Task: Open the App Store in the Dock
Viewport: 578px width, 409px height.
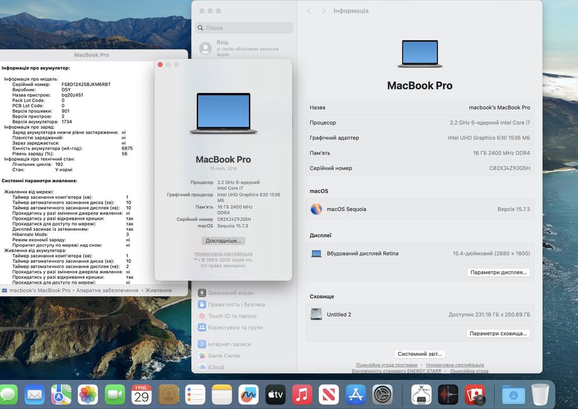Action: (356, 394)
